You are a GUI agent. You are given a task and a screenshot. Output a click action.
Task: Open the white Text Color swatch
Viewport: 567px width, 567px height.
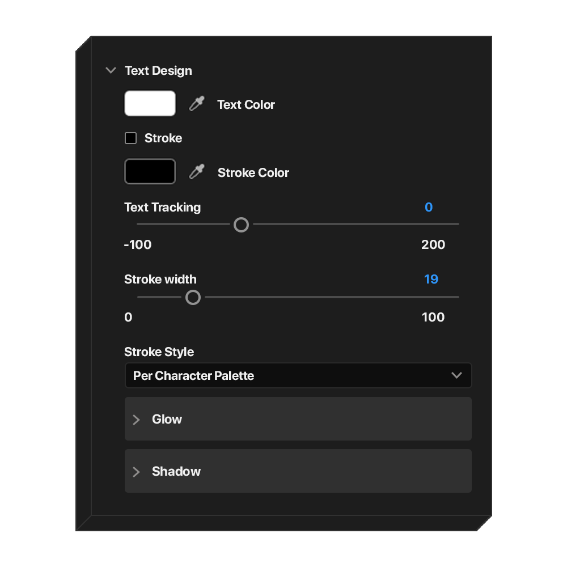pyautogui.click(x=150, y=104)
